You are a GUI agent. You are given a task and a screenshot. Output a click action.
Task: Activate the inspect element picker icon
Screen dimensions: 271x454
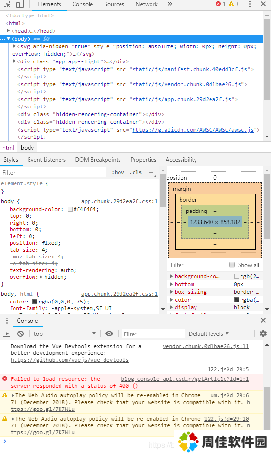7,4
